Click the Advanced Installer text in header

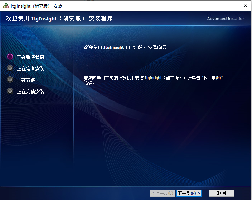pyautogui.click(x=226, y=19)
